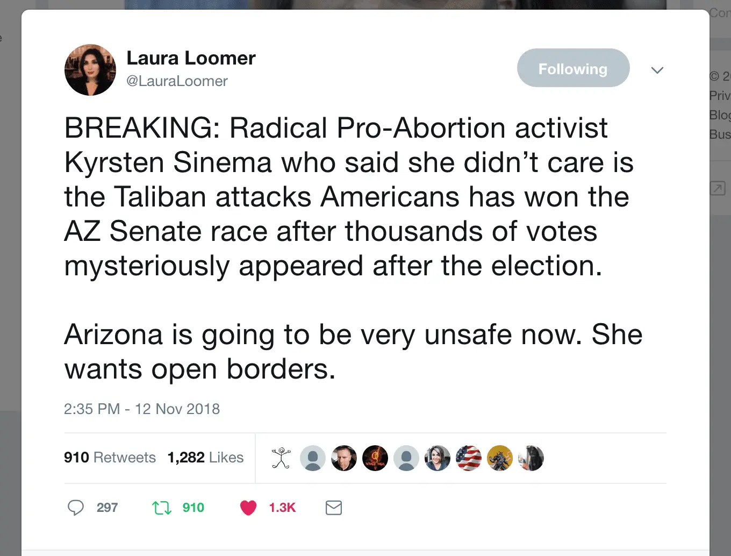The image size is (731, 556).
Task: Click the fiery dark logo liker avatar
Action: coord(375,458)
